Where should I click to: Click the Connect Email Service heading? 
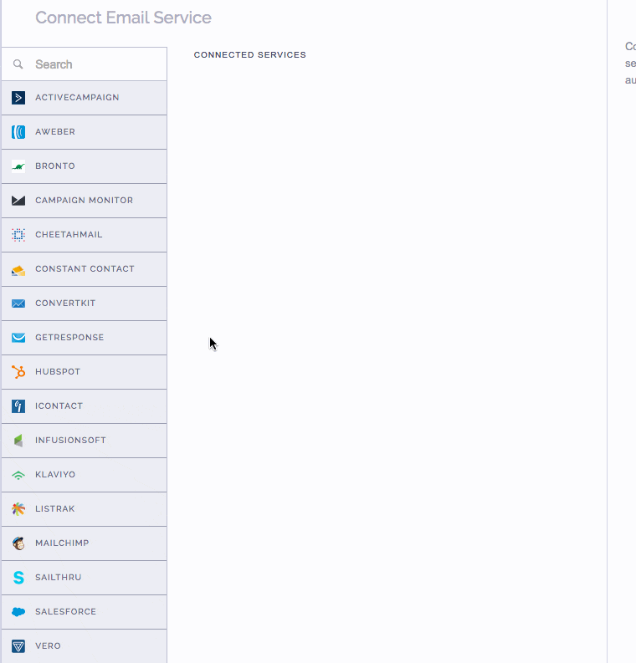point(123,18)
